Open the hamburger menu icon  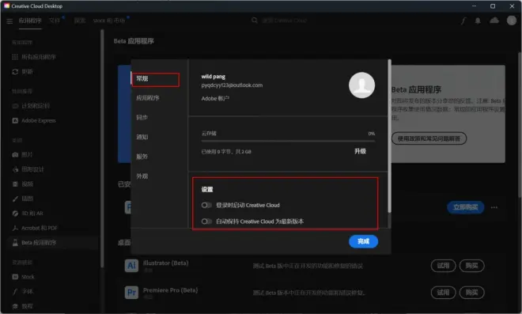click(9, 21)
